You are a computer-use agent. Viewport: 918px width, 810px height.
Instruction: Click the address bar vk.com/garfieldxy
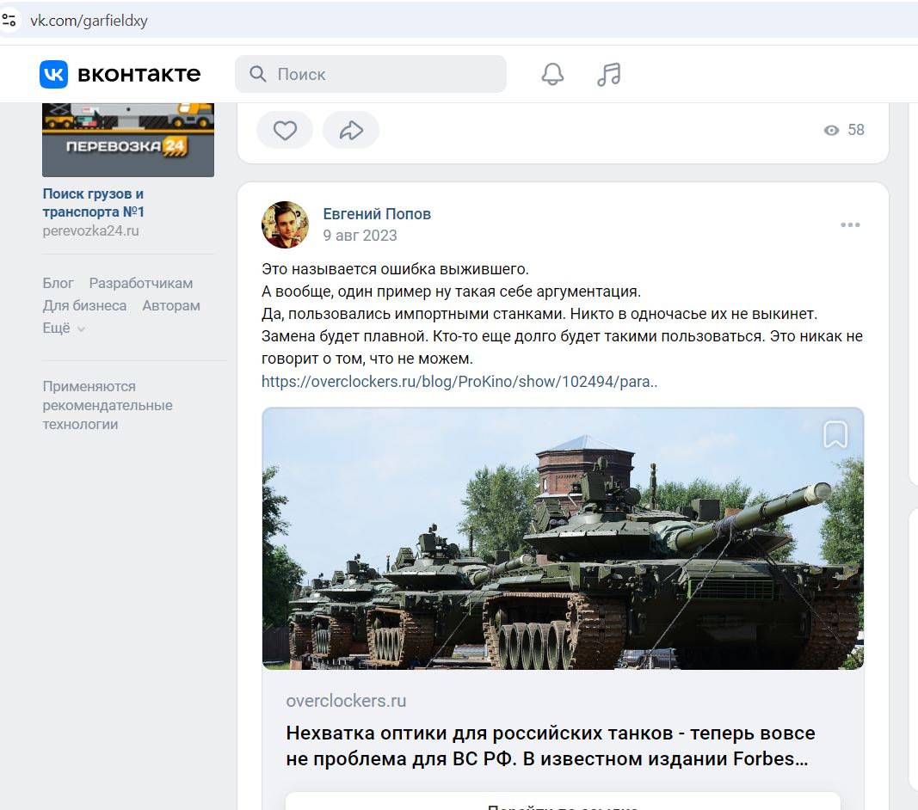[89, 21]
